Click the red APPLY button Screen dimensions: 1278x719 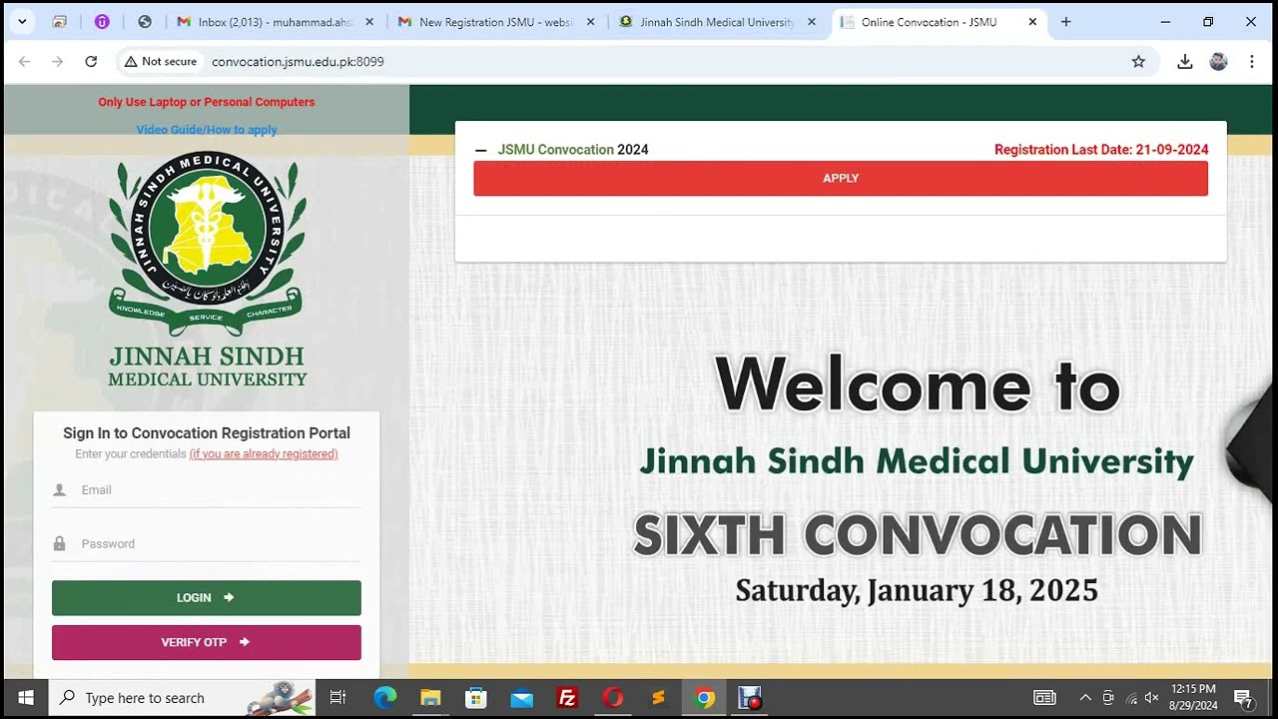(841, 178)
